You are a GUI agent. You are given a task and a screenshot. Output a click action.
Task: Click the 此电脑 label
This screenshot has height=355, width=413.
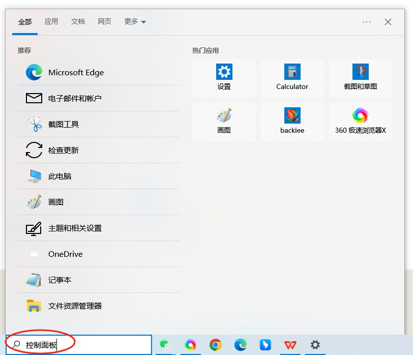click(x=60, y=176)
